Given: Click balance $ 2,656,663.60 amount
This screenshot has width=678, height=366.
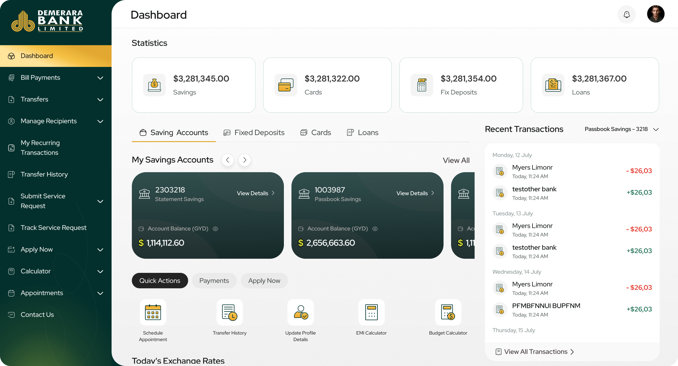Looking at the screenshot, I should coord(326,243).
